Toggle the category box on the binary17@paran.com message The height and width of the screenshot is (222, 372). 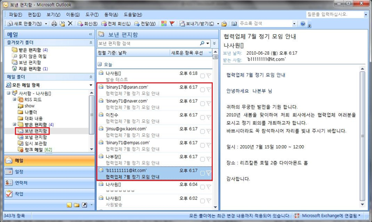[x=202, y=90]
